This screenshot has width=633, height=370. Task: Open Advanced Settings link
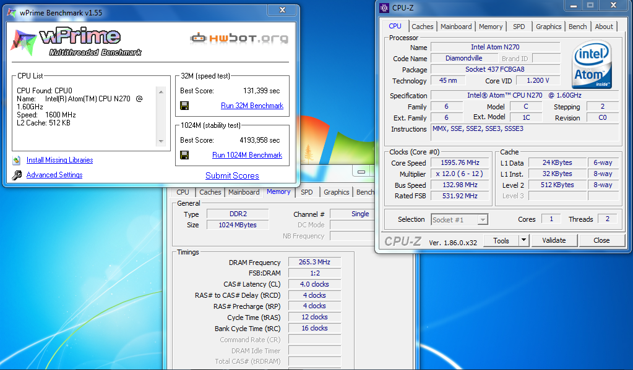point(54,175)
